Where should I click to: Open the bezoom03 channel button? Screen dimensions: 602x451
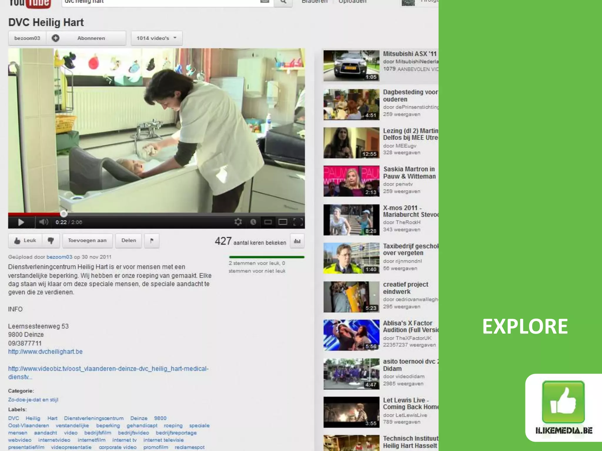coord(27,38)
